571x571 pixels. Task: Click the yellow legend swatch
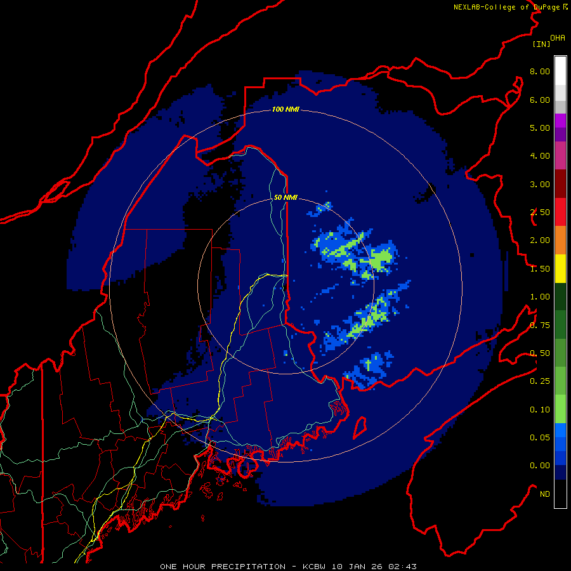(x=560, y=268)
